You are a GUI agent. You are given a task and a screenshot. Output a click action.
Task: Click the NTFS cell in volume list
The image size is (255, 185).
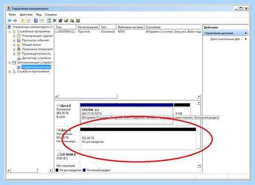121,31
